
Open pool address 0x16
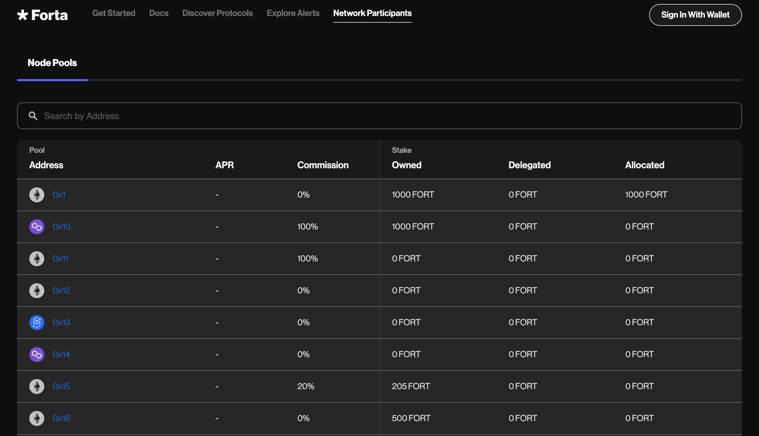62,418
